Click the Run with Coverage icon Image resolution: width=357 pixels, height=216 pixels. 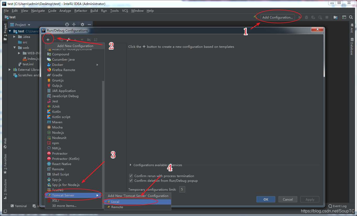pos(313,17)
